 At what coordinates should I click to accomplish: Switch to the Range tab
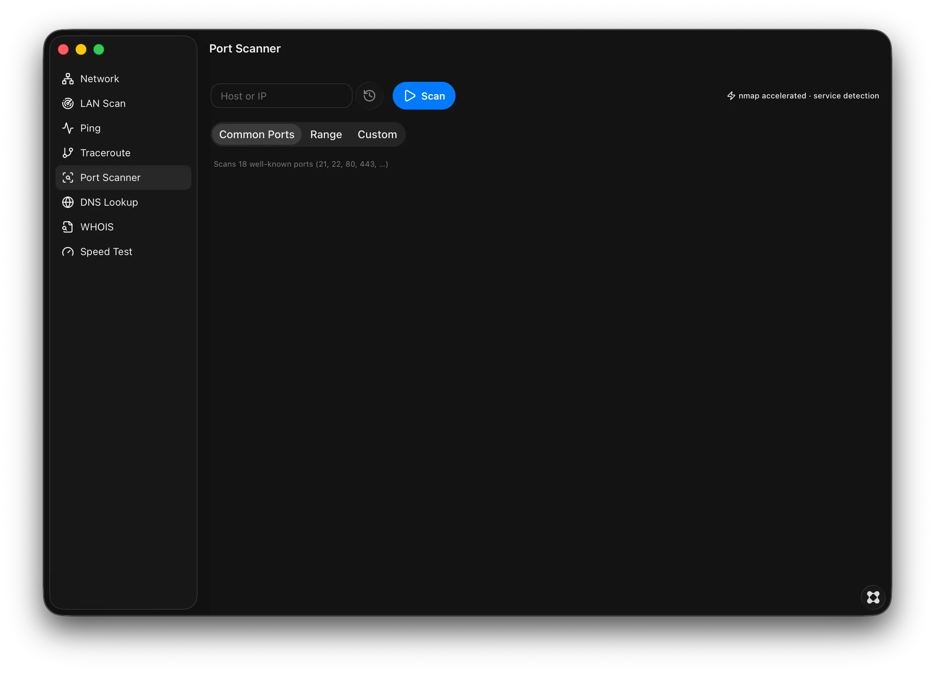(326, 134)
